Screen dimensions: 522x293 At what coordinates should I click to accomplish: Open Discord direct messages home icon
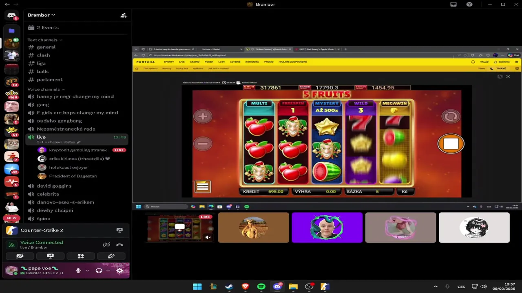click(x=11, y=15)
